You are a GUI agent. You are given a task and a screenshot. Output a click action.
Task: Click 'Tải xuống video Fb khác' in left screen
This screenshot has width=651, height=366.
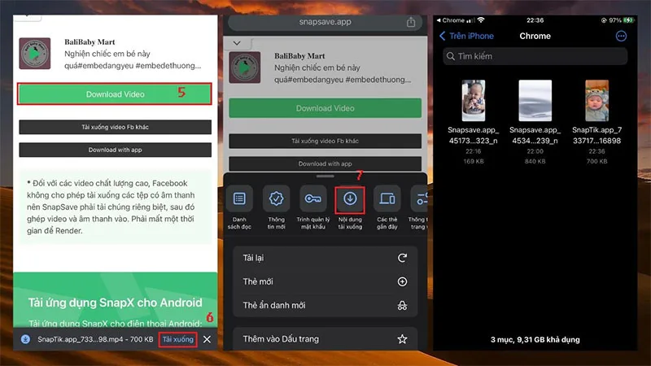pos(115,127)
